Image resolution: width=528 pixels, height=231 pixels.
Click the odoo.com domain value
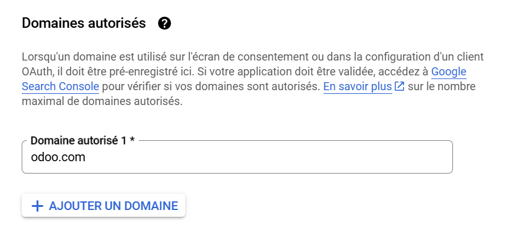[x=58, y=157]
